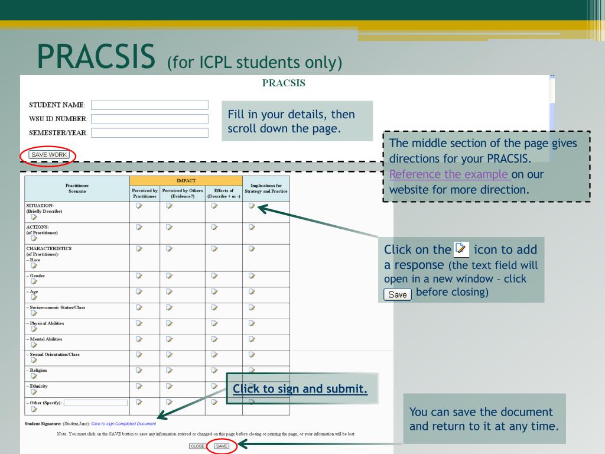Edit Socioeconomic Status Perceived by Practitioner cell
This screenshot has width=605, height=454.
pyautogui.click(x=139, y=307)
